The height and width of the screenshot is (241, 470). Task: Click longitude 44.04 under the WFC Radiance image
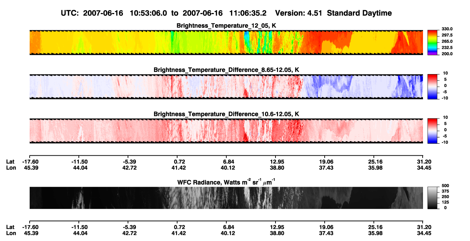pyautogui.click(x=81, y=233)
